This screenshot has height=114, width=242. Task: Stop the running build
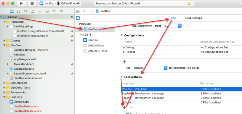[x=32, y=3]
